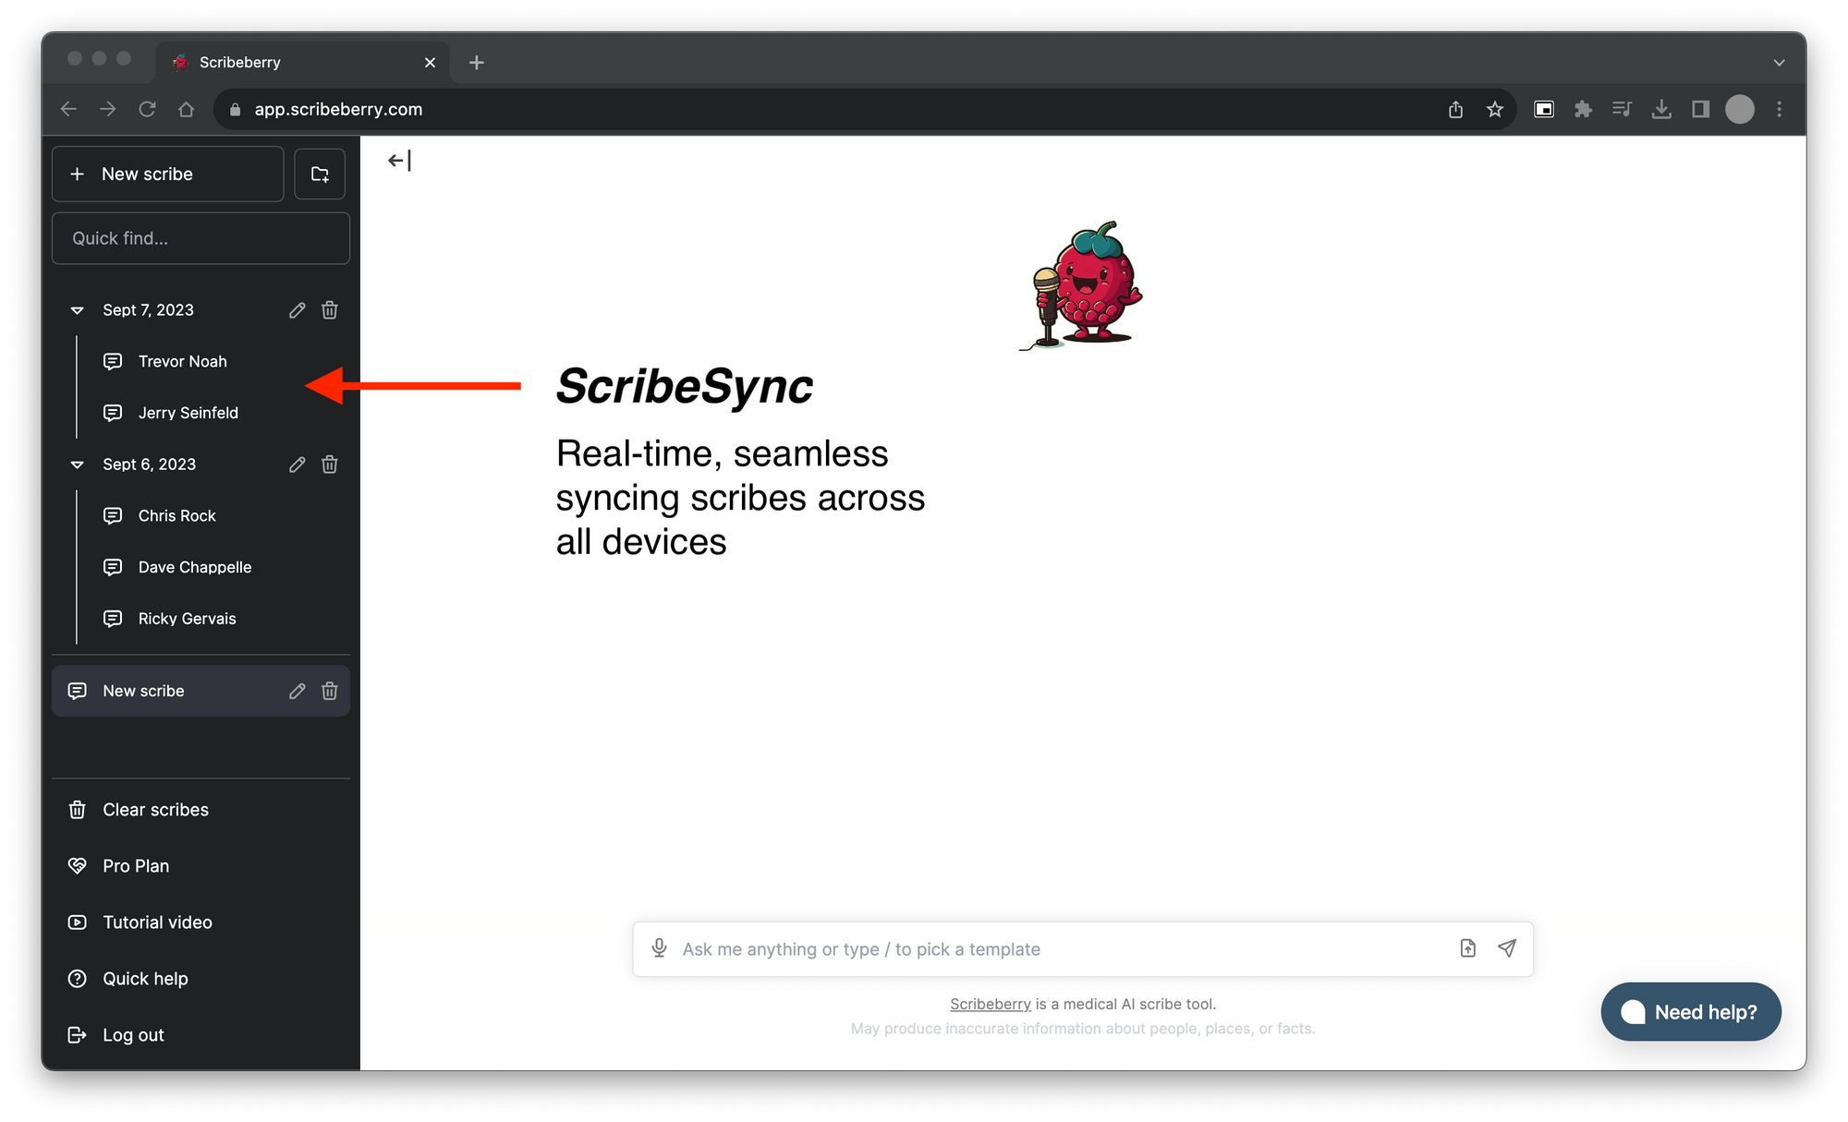The image size is (1848, 1122).
Task: Share the page using the share icon
Action: click(x=1456, y=109)
